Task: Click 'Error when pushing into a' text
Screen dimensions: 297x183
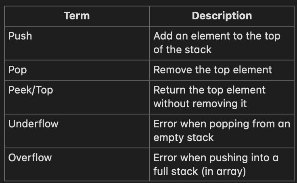Action: pyautogui.click(x=216, y=158)
